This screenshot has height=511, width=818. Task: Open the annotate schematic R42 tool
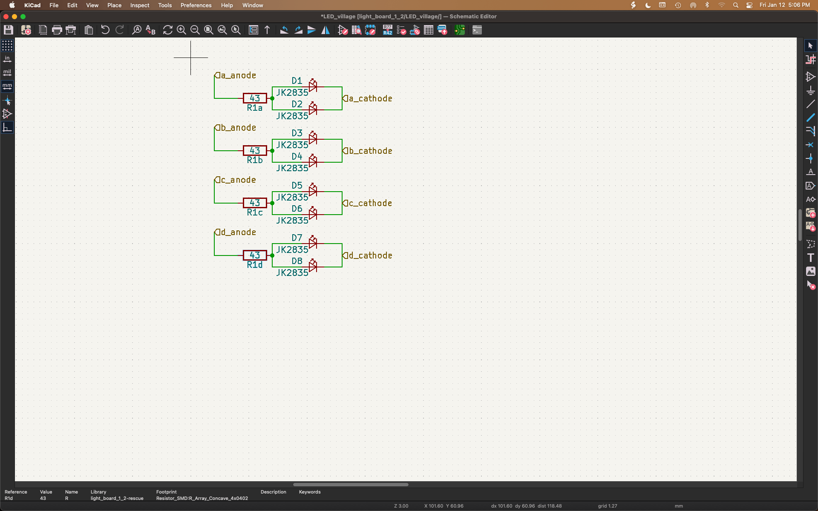point(387,30)
